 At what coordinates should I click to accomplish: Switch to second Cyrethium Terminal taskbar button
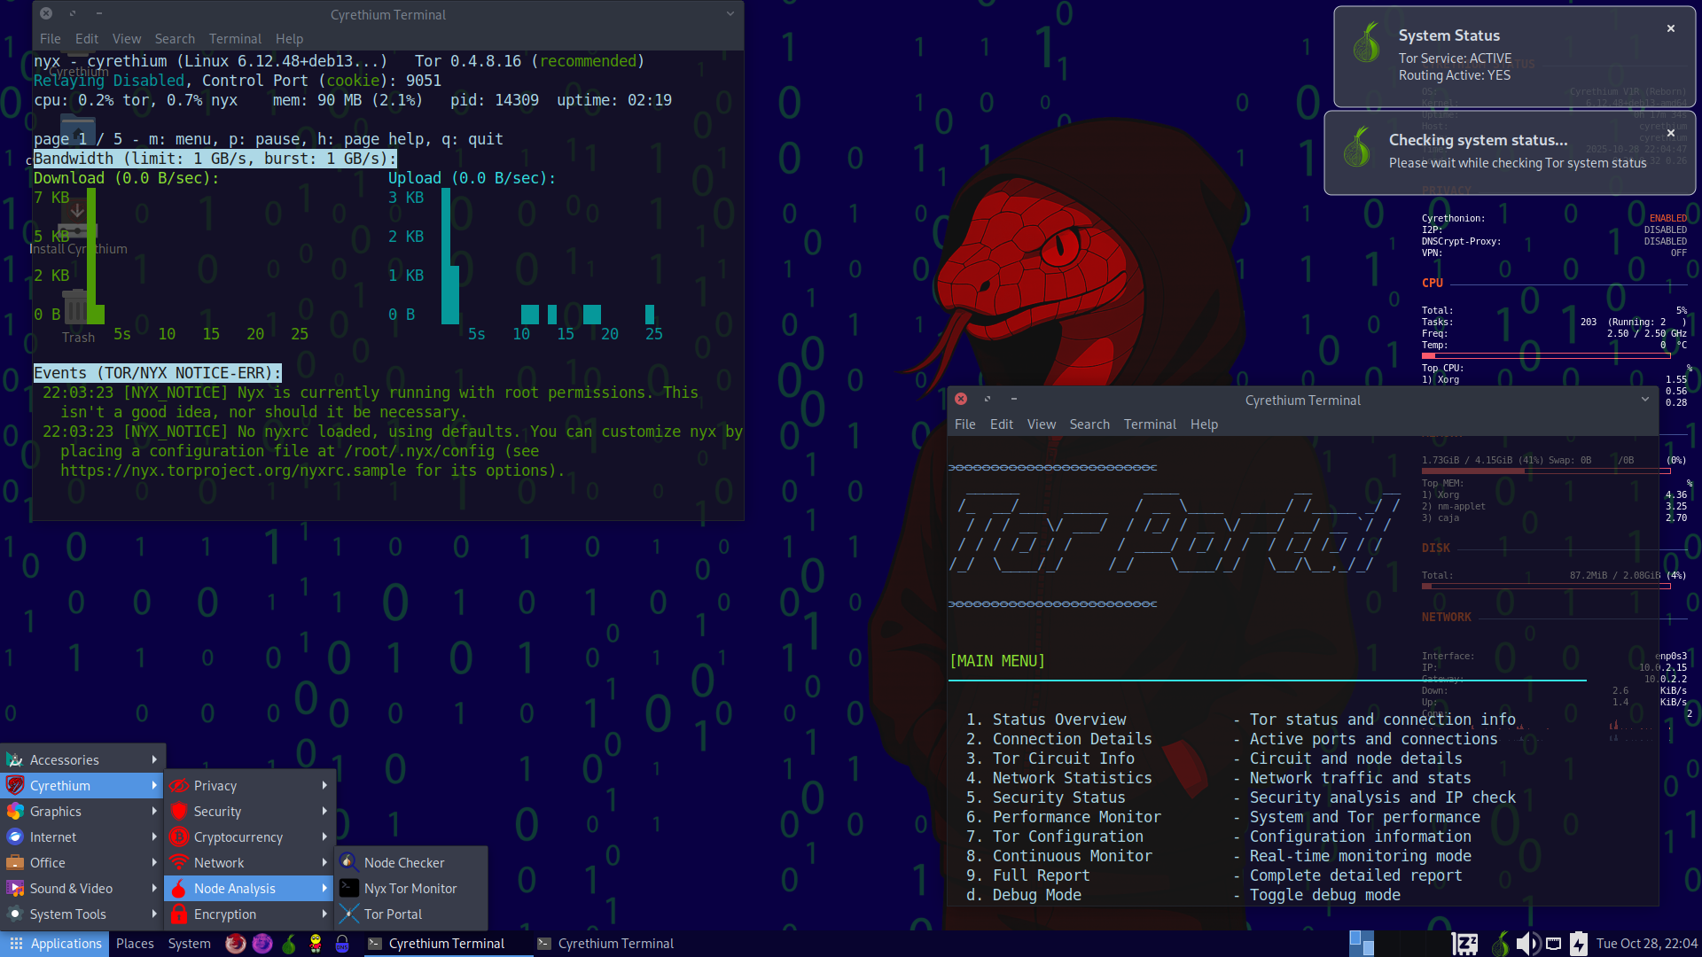tap(606, 944)
